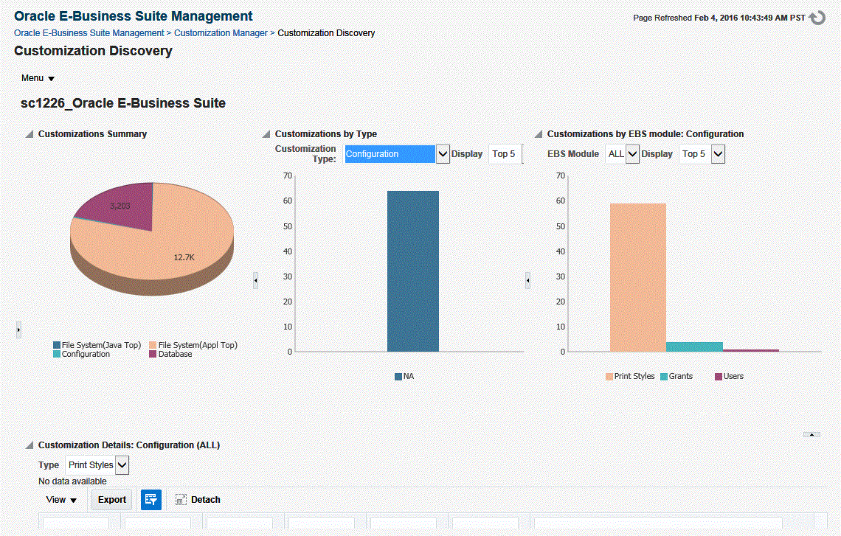This screenshot has height=536, width=841.
Task: Click the Customization Discovery breadcrumb text
Action: point(326,32)
